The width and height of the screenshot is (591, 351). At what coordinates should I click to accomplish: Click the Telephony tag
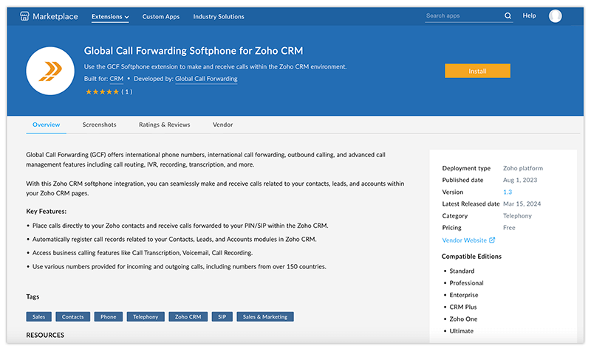[x=146, y=317]
